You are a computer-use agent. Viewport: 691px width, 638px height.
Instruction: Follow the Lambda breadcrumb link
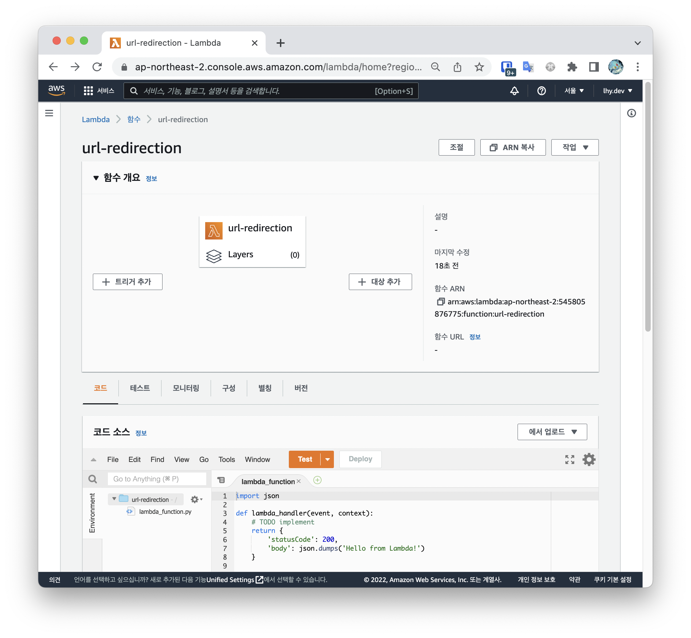(x=96, y=119)
